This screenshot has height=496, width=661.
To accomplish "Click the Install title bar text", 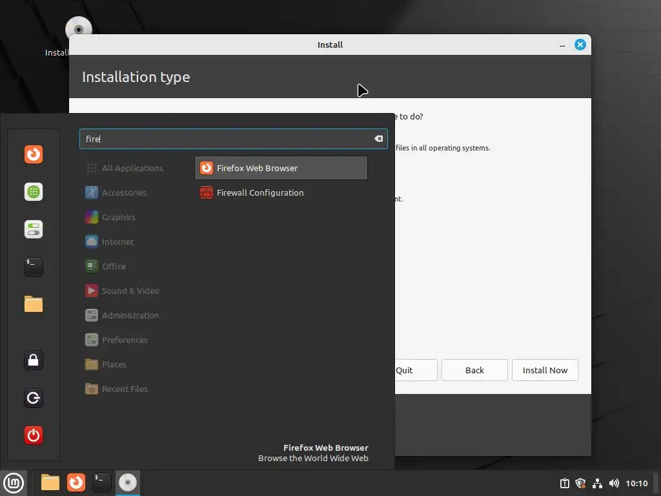I will 330,45.
